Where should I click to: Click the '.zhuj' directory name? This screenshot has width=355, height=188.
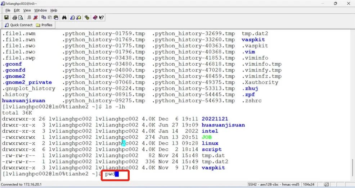pos(250,88)
